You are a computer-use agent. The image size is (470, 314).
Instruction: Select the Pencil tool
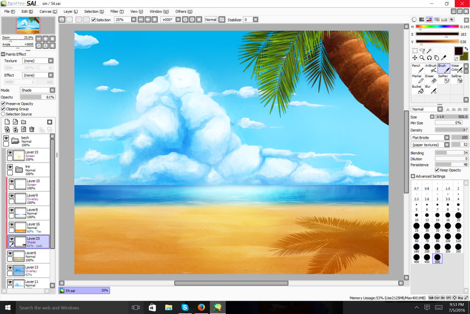pos(417,69)
